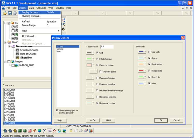
Task: Toggle Show option pages for existing data only
Action: (57, 110)
